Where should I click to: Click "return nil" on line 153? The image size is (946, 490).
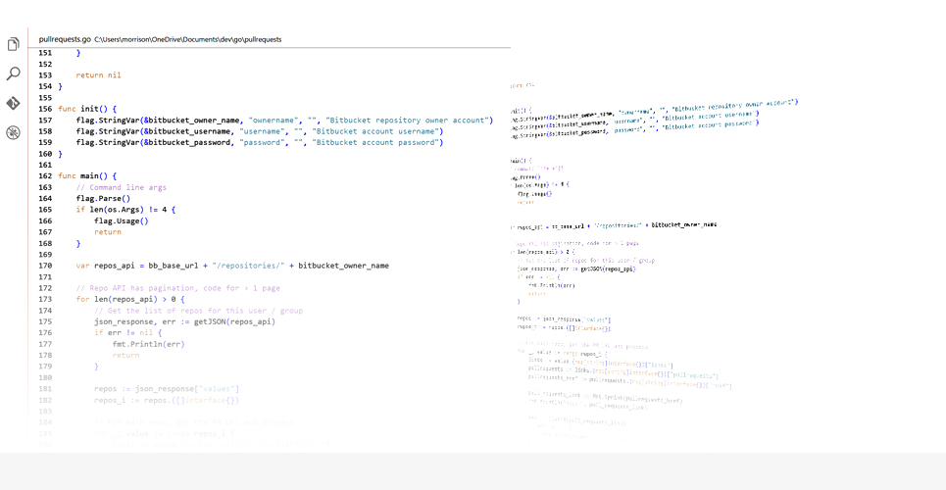(98, 75)
